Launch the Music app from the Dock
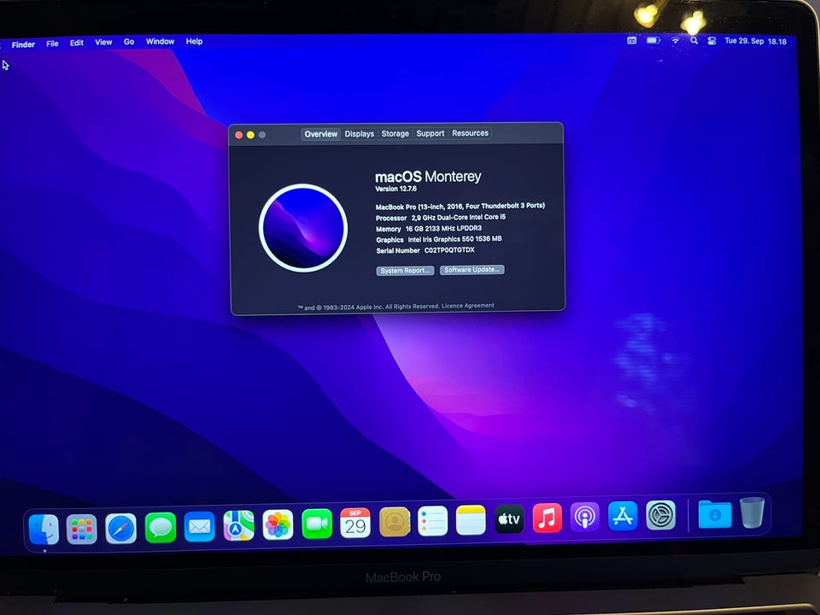The height and width of the screenshot is (615, 820). click(548, 518)
